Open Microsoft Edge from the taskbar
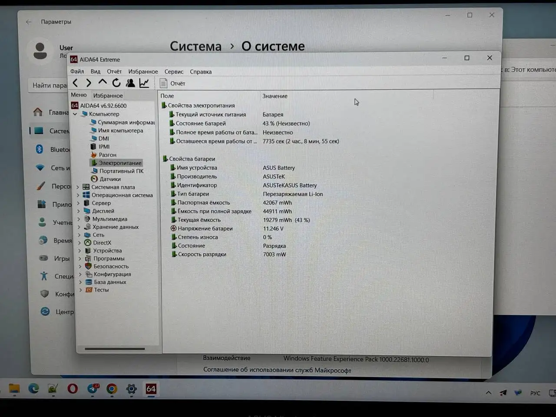556x417 pixels. pos(33,388)
